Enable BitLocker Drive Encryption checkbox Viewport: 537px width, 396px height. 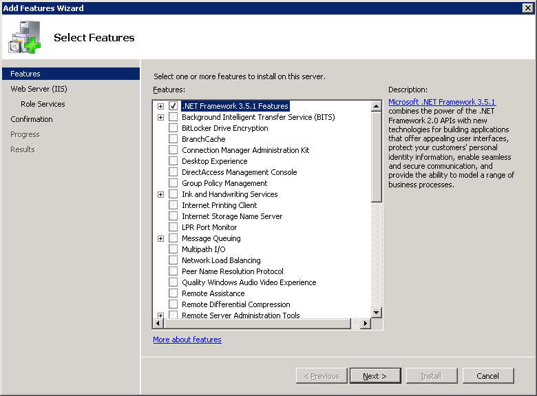click(x=173, y=128)
